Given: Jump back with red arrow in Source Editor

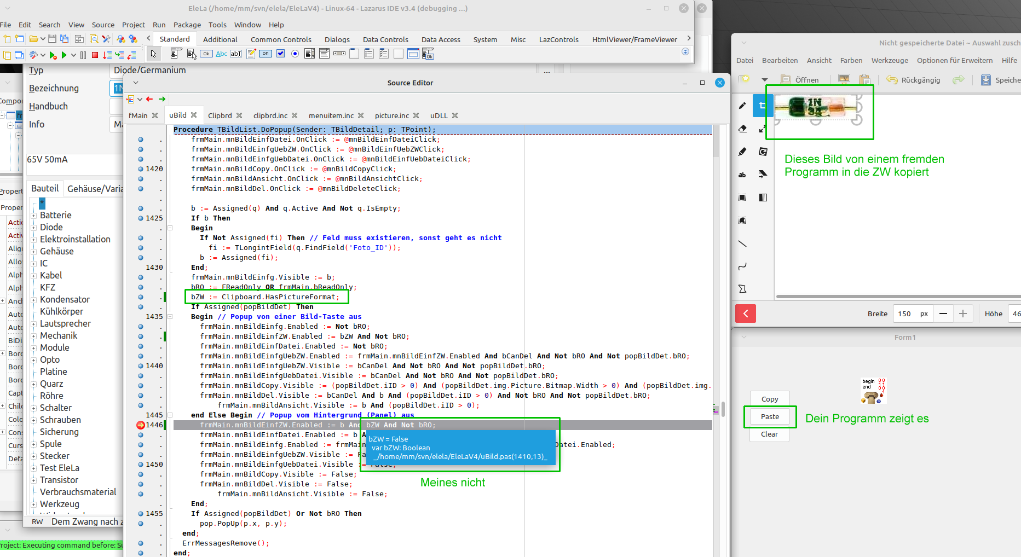Looking at the screenshot, I should (149, 99).
